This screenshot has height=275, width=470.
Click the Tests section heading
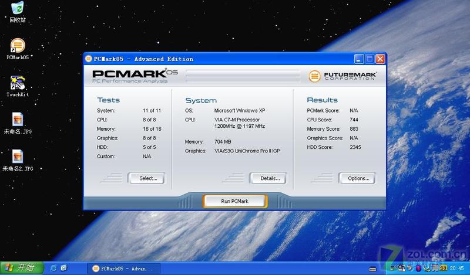[109, 100]
